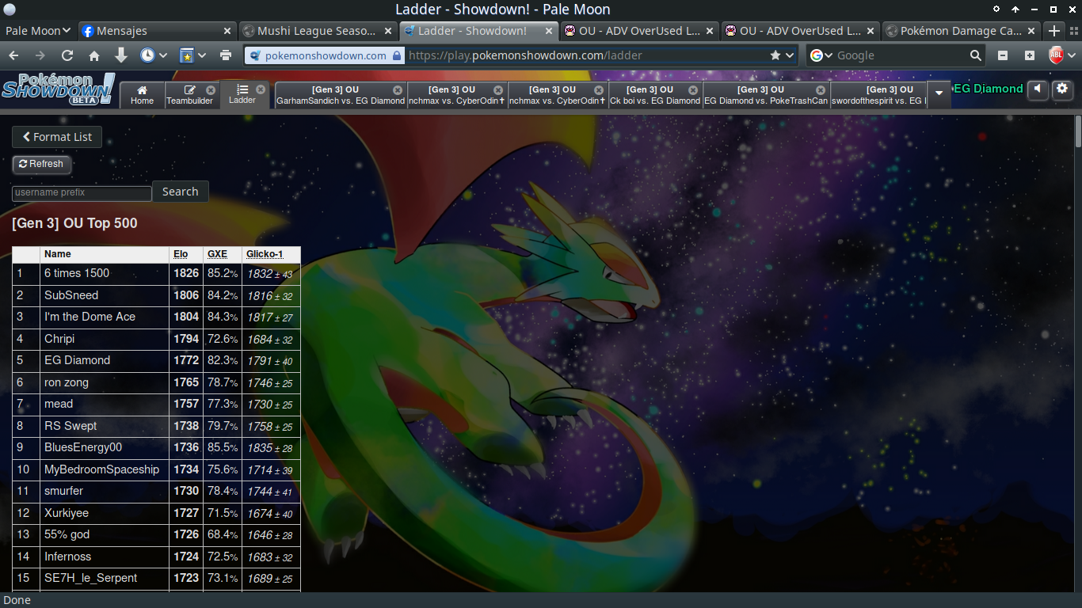Click the site identity lock icon
This screenshot has width=1082, height=608.
click(x=396, y=55)
